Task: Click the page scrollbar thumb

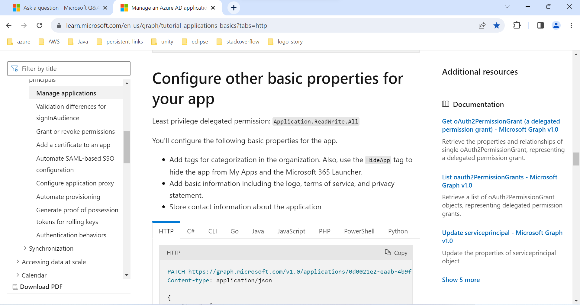Action: 576,159
